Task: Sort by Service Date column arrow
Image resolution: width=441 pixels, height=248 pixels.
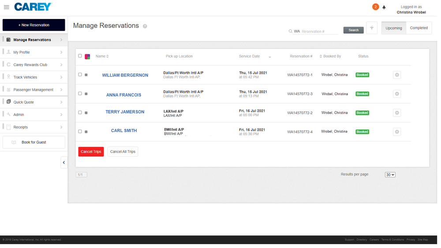Action: [x=269, y=57]
